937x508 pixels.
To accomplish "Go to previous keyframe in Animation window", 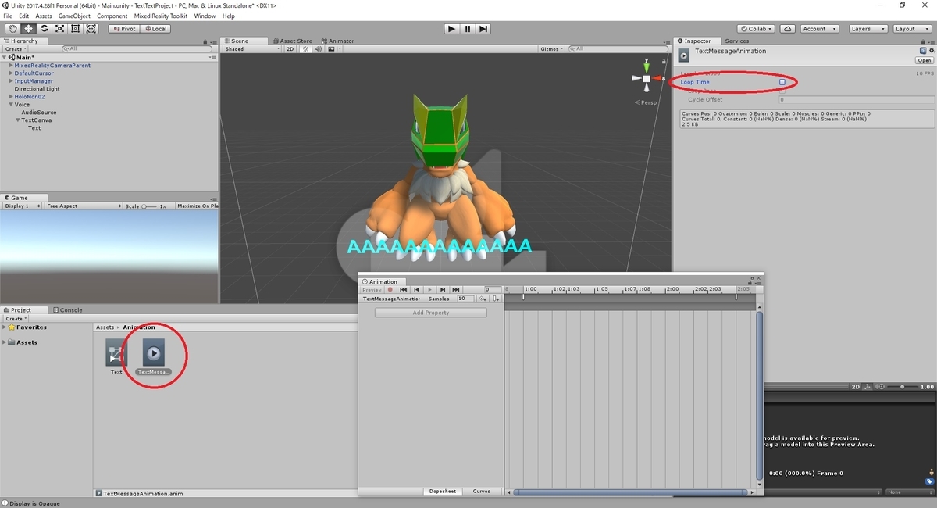I will pyautogui.click(x=417, y=289).
